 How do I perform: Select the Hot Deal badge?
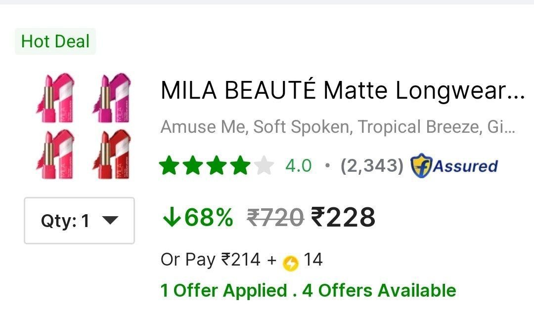pos(55,41)
